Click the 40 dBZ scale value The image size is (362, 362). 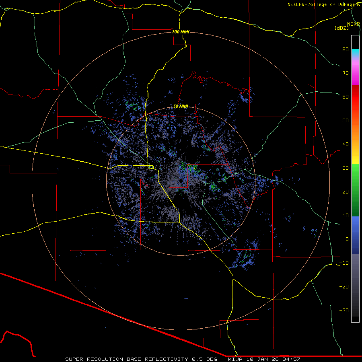(346, 144)
